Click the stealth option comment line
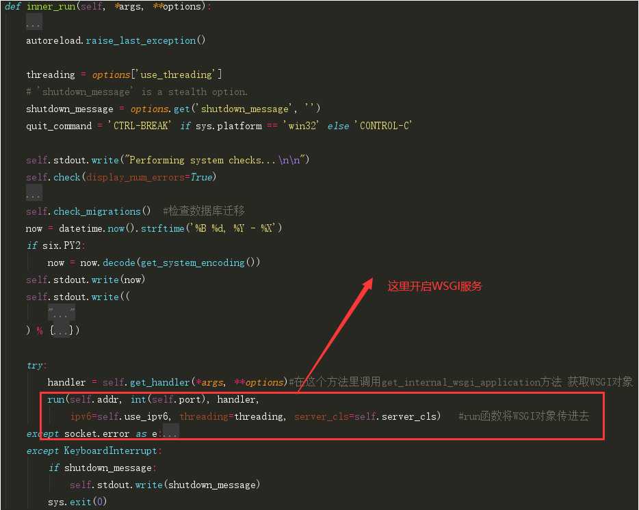 [137, 92]
